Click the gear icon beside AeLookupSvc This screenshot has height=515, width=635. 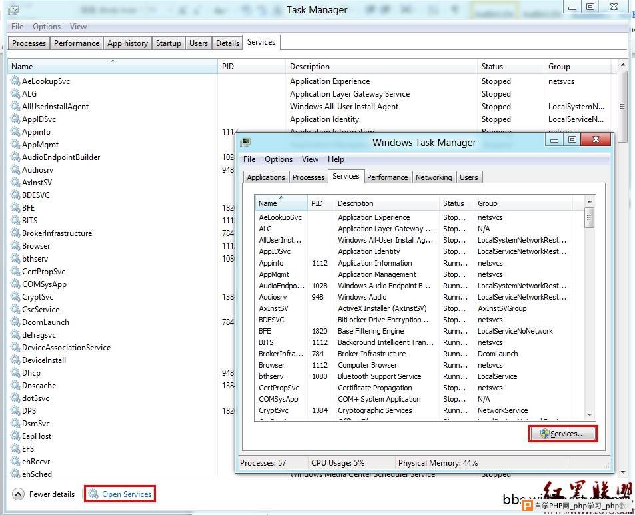click(x=15, y=81)
